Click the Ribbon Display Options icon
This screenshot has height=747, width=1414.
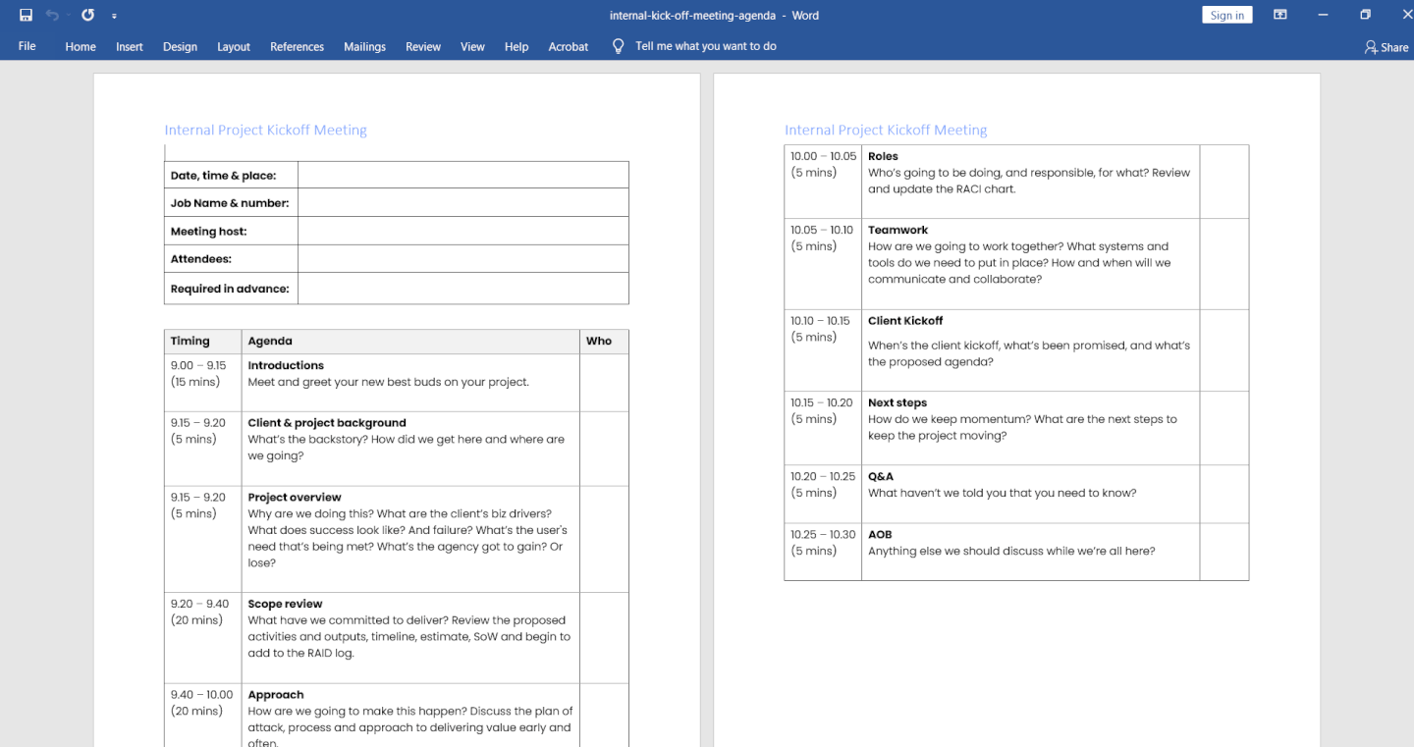pos(1280,15)
